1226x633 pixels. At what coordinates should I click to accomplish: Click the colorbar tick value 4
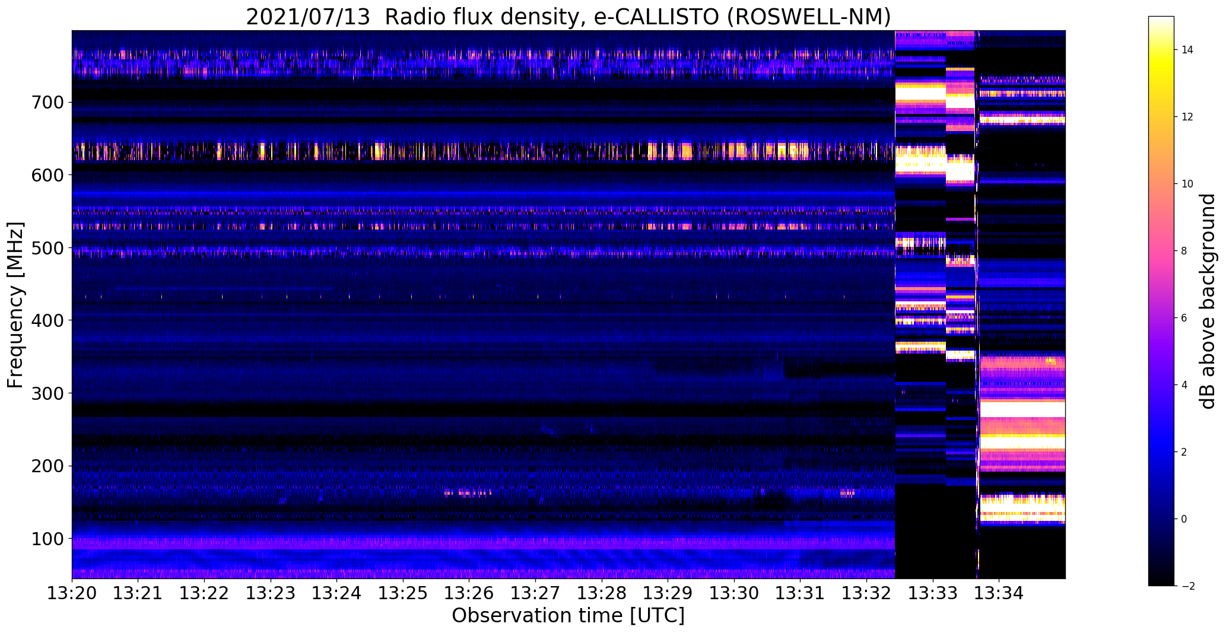coord(1184,385)
